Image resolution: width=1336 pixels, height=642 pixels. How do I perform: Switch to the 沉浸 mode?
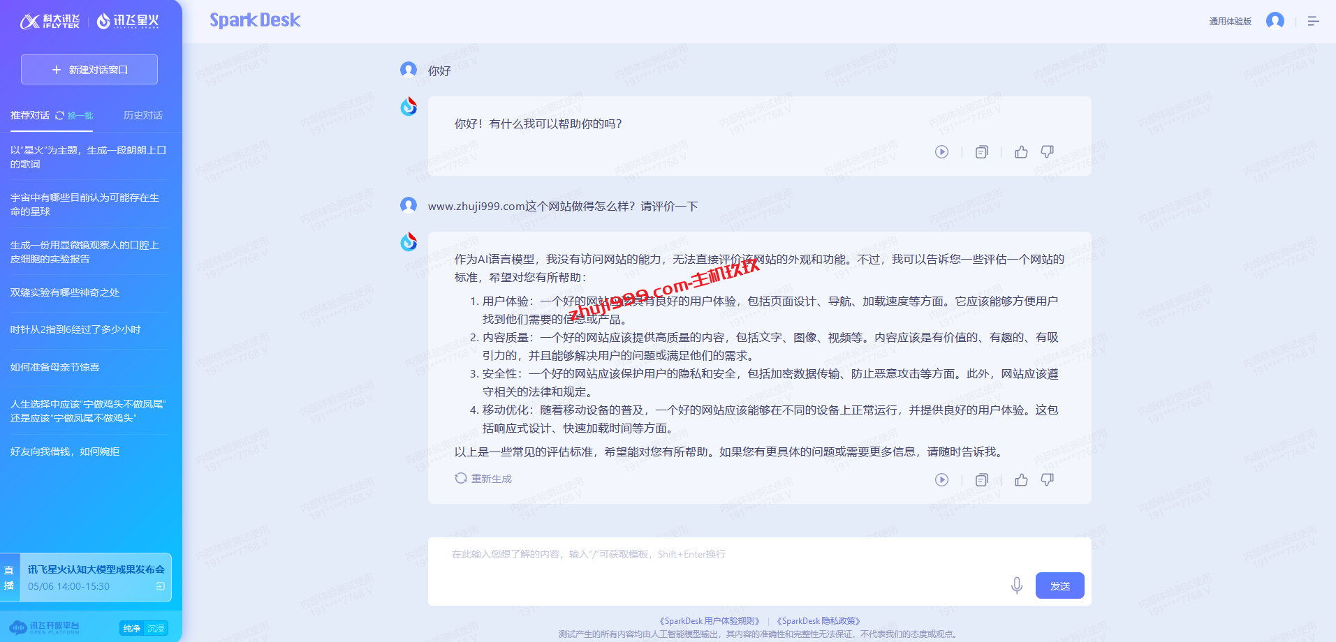pyautogui.click(x=156, y=628)
